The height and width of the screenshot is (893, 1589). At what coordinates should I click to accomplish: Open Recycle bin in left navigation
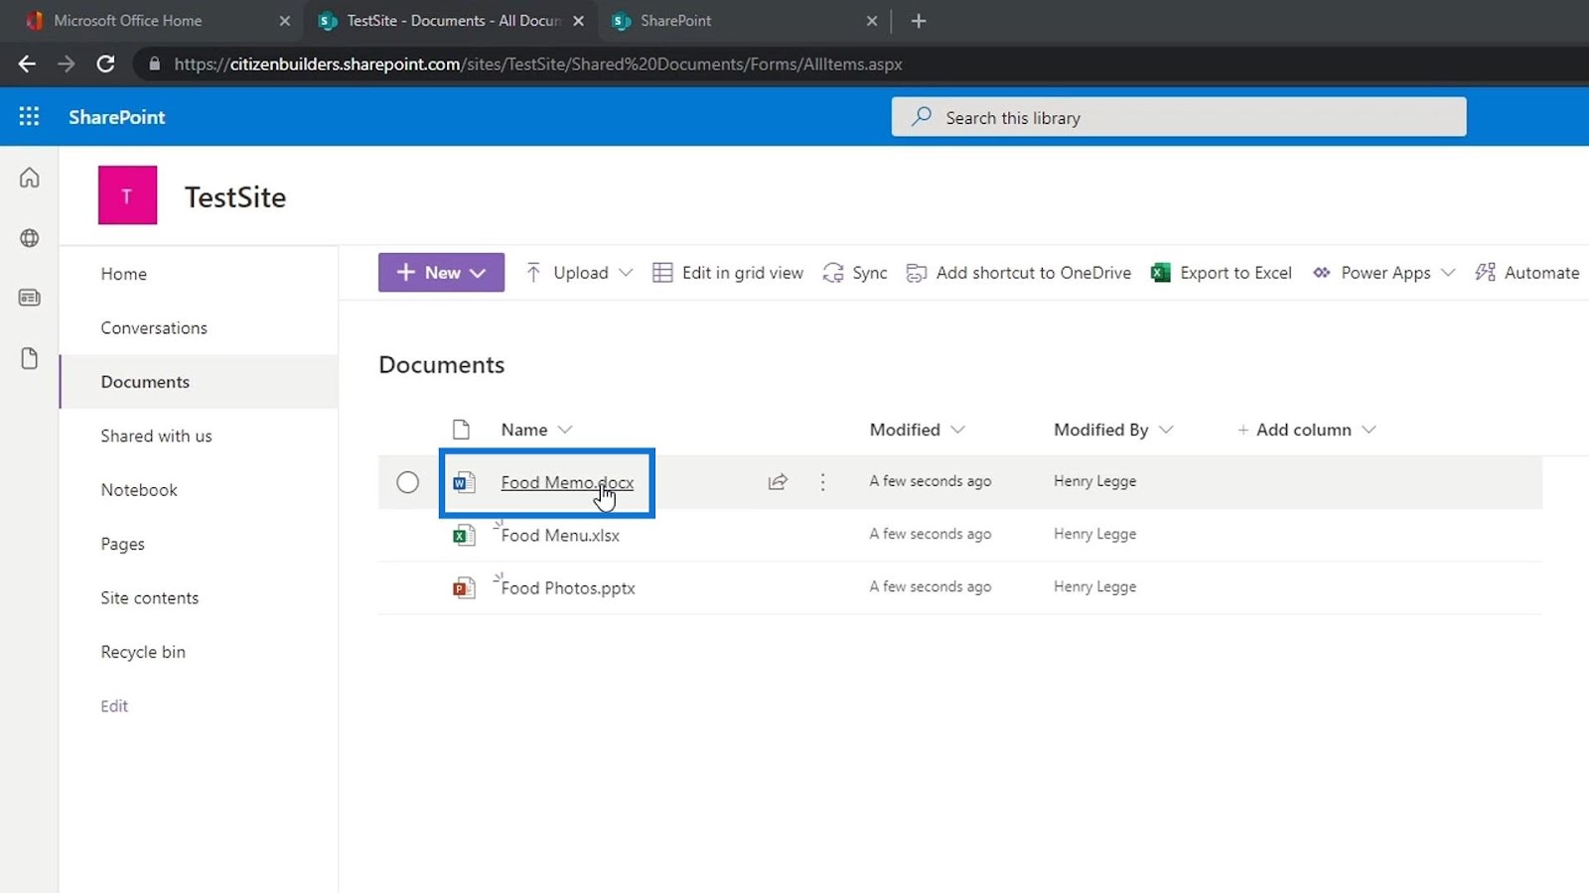tap(143, 652)
